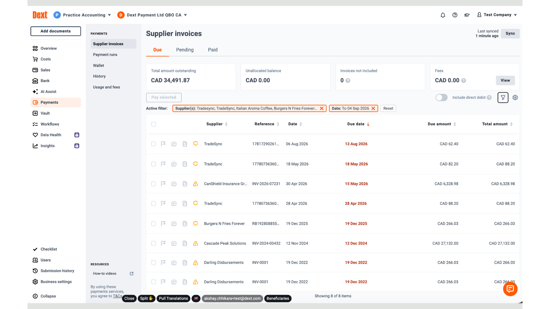Remove the Supplier(s) filter chip

click(x=322, y=108)
